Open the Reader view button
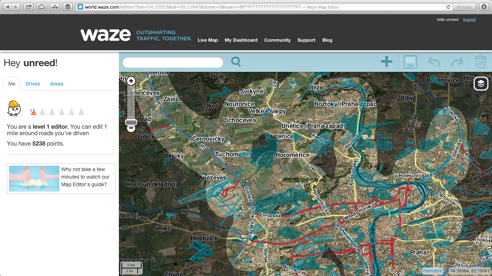Image resolution: width=492 pixels, height=276 pixels. click(x=464, y=7)
